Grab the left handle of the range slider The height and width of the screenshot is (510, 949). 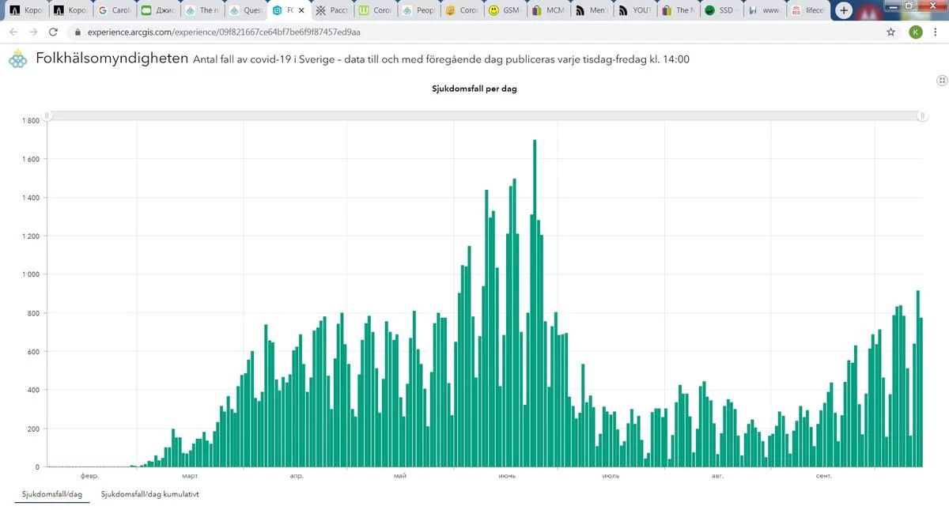pyautogui.click(x=47, y=116)
